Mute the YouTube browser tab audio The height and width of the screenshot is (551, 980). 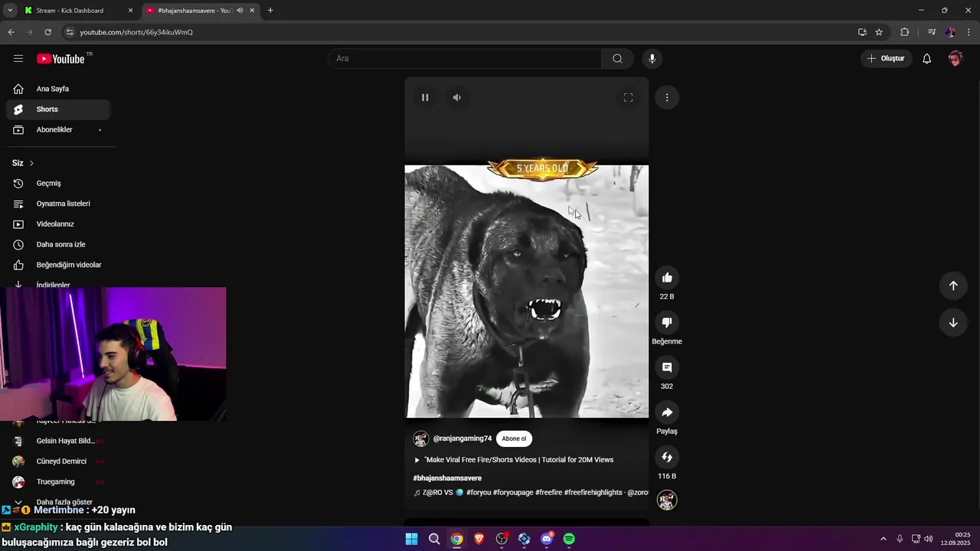pyautogui.click(x=240, y=11)
